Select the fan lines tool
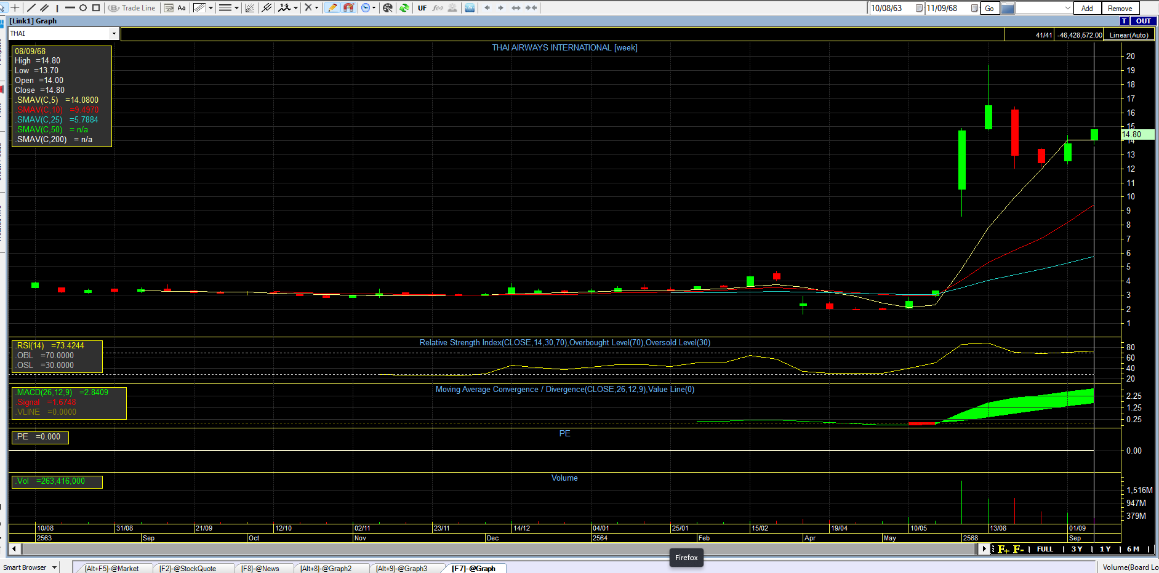This screenshot has height=573, width=1159. point(250,8)
